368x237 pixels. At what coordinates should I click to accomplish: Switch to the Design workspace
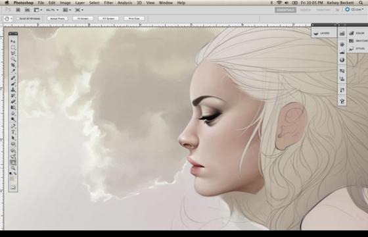pos(305,10)
